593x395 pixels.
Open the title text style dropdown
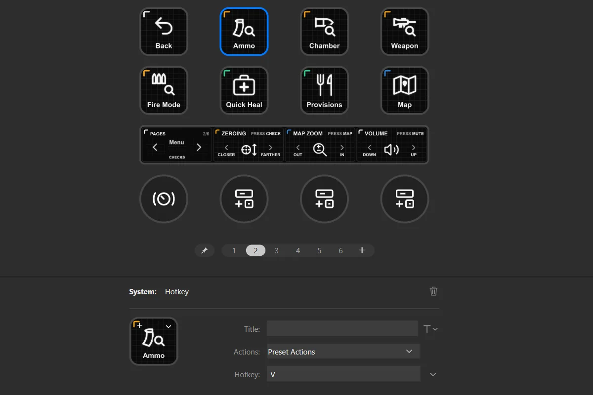coord(430,329)
